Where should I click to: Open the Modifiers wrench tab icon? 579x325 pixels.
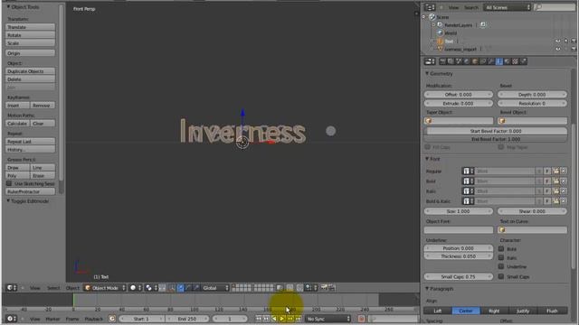pyautogui.click(x=490, y=61)
